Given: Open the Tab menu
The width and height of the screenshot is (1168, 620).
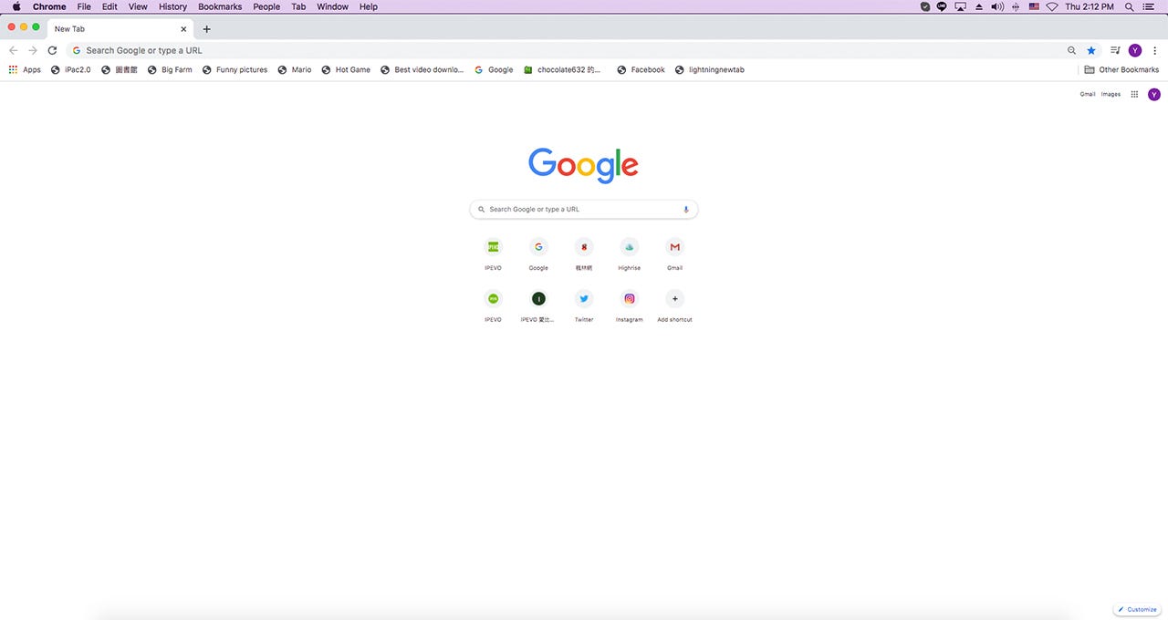Looking at the screenshot, I should (x=298, y=6).
